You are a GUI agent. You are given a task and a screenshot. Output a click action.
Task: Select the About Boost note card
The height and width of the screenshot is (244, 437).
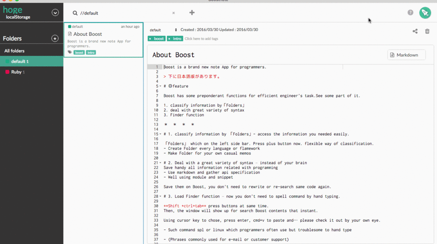(x=103, y=40)
